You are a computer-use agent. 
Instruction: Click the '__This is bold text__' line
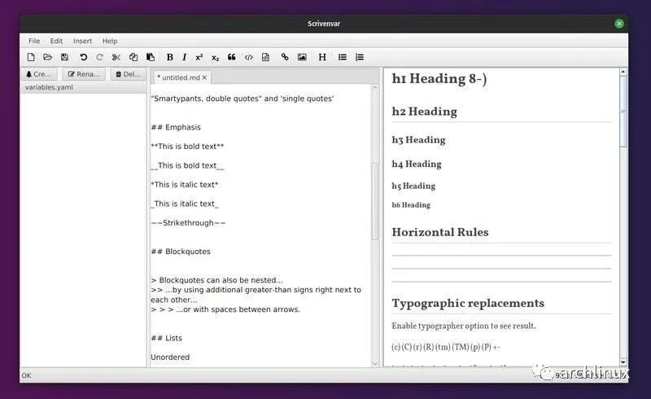[x=187, y=165]
